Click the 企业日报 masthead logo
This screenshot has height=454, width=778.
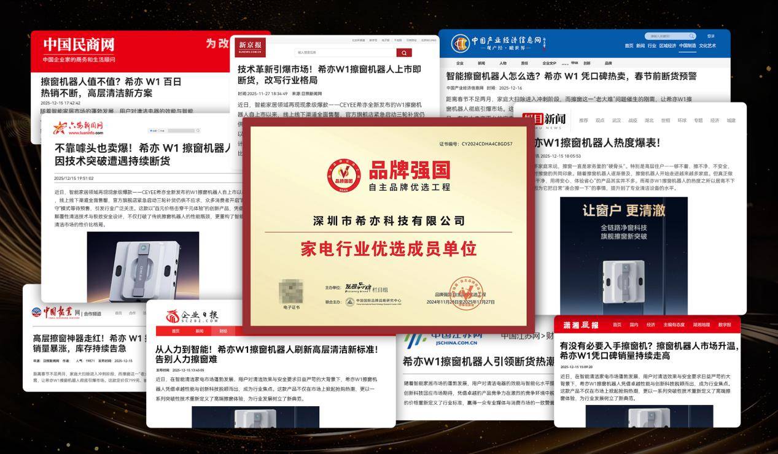click(x=192, y=315)
